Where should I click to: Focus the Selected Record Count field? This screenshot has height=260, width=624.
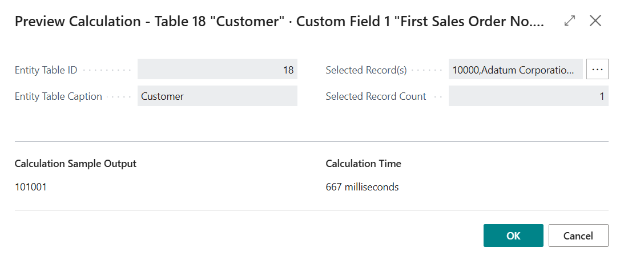(528, 96)
